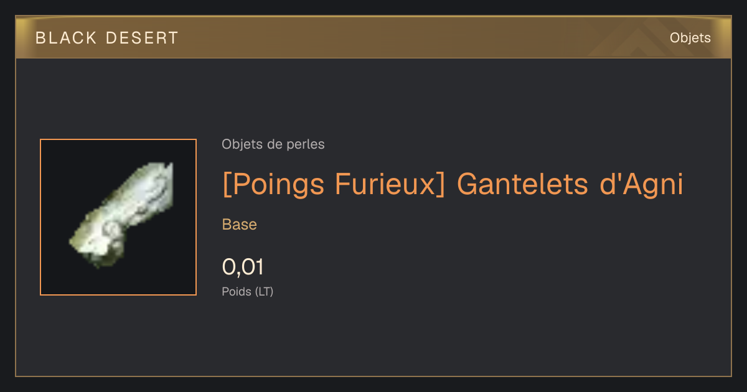Select the Base grade label
Image resolution: width=747 pixels, height=392 pixels.
click(x=240, y=225)
